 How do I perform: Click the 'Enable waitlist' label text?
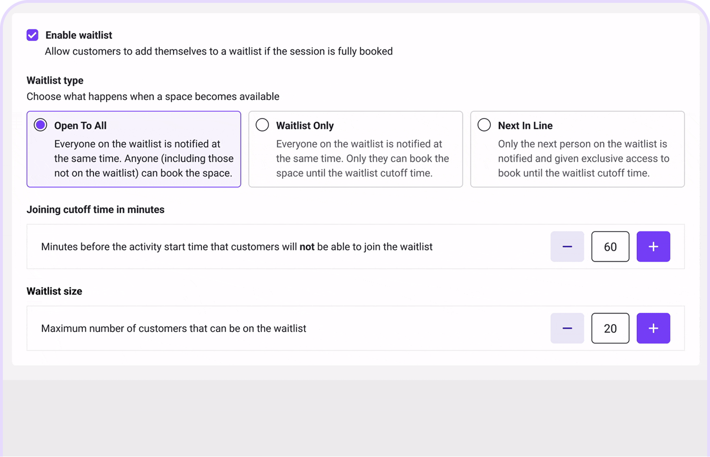(79, 35)
